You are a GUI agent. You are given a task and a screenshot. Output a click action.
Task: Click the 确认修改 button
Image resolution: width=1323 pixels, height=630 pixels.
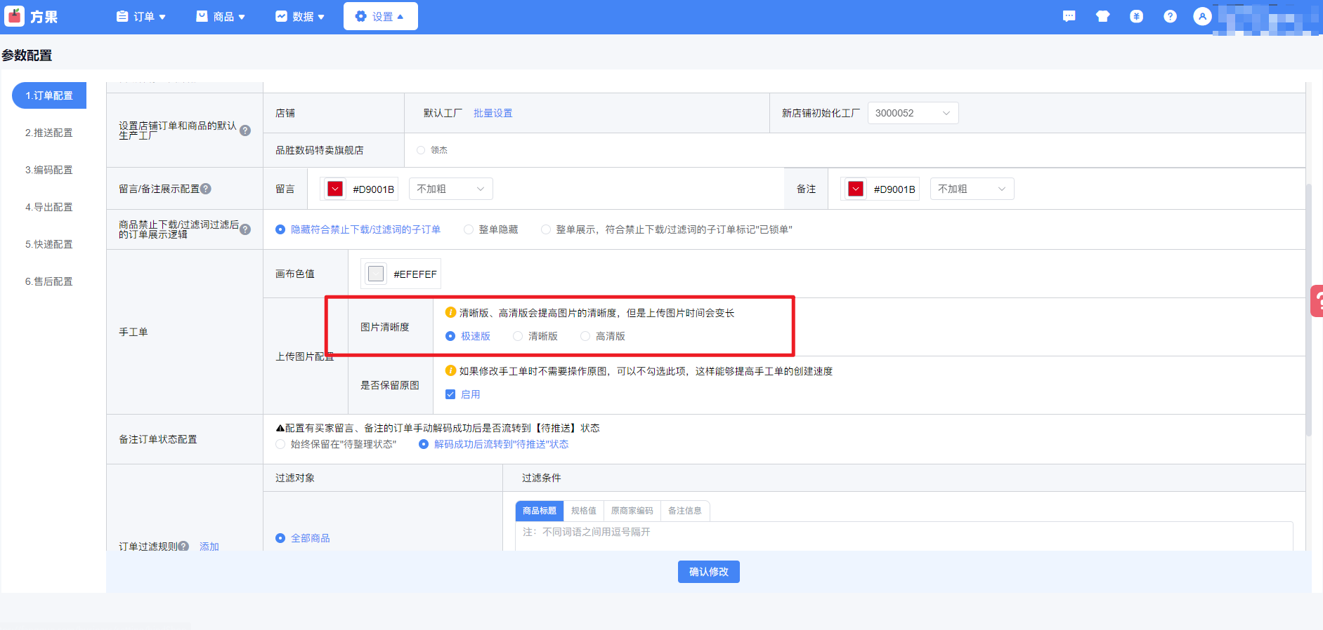[x=708, y=572]
